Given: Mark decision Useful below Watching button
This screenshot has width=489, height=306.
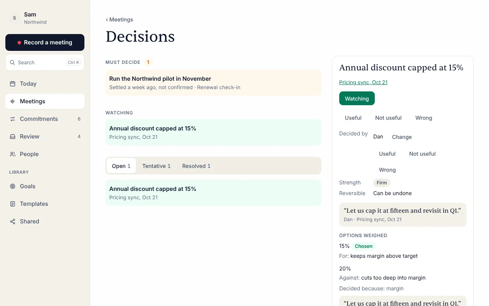Looking at the screenshot, I should [x=353, y=118].
